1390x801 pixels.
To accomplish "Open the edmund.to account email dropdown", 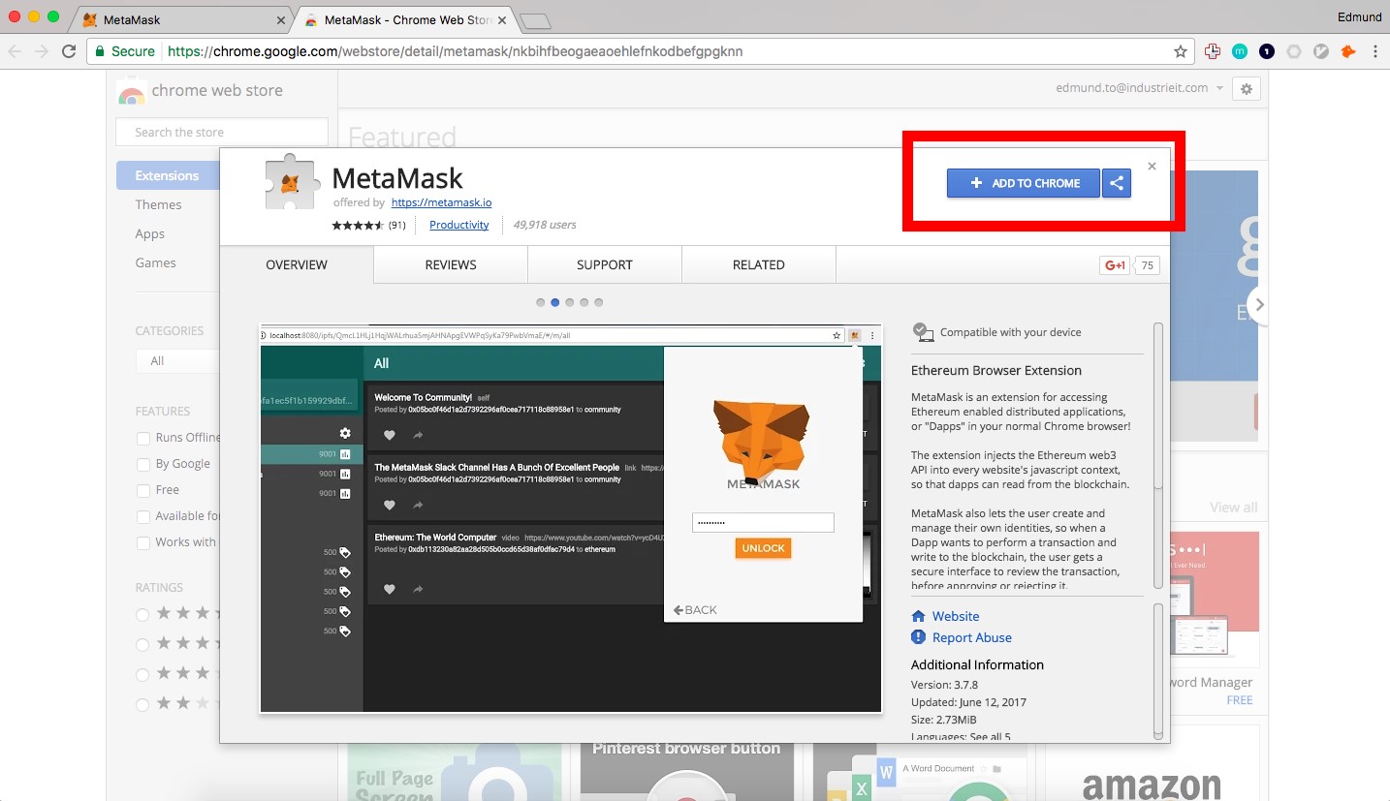I will pos(1138,88).
